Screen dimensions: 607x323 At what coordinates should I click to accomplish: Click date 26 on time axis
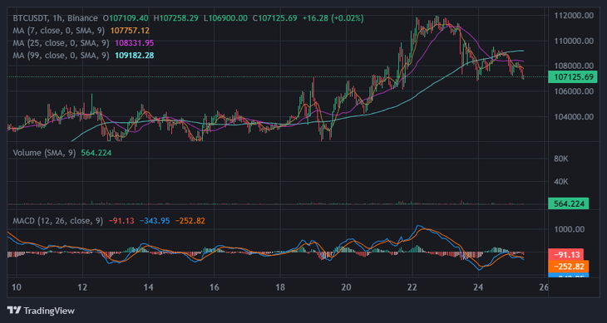pyautogui.click(x=544, y=287)
